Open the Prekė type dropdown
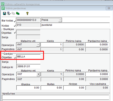Viewport: 113px width, 101px height. pyautogui.click(x=60, y=20)
